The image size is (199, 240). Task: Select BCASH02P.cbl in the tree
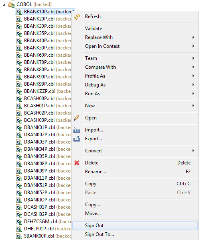pyautogui.click(x=44, y=113)
